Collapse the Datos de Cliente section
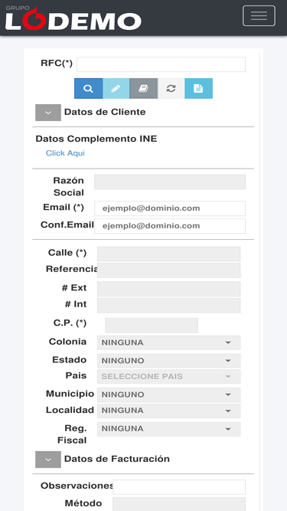 pyautogui.click(x=48, y=113)
